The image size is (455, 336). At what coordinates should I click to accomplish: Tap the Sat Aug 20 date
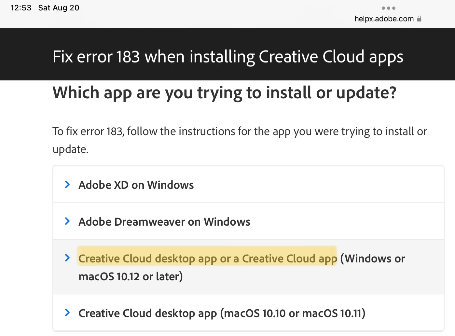point(59,8)
